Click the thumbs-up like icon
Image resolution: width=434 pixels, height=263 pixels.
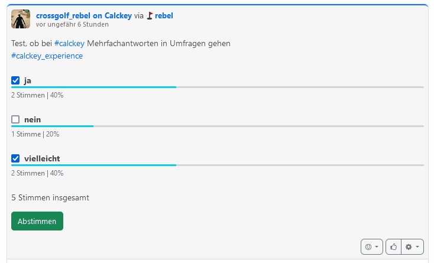pos(393,246)
